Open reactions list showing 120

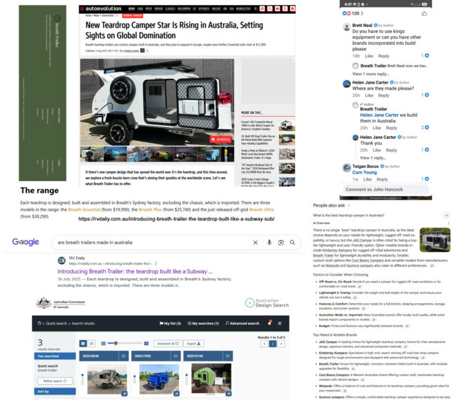[353, 13]
